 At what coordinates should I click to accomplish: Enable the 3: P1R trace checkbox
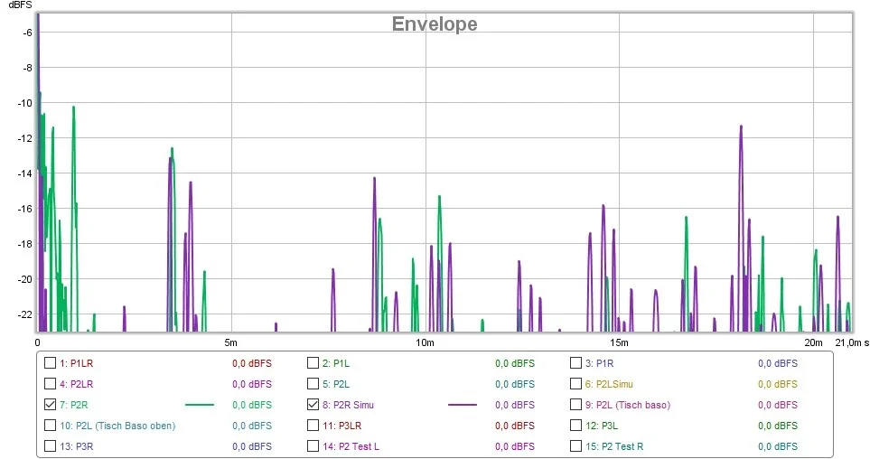pos(575,363)
